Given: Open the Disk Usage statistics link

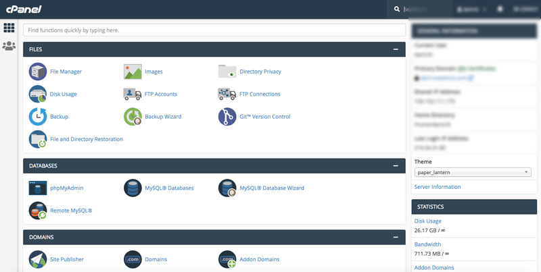Looking at the screenshot, I should (428, 221).
